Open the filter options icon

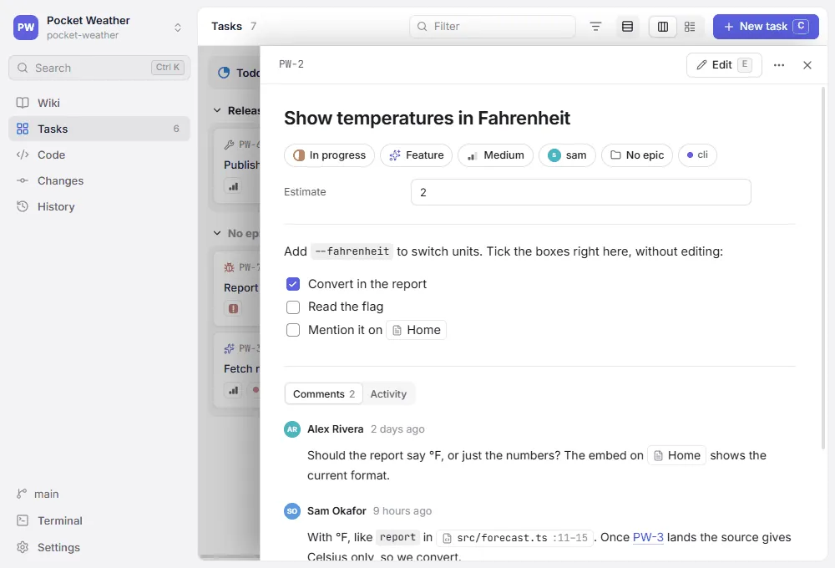pyautogui.click(x=595, y=26)
